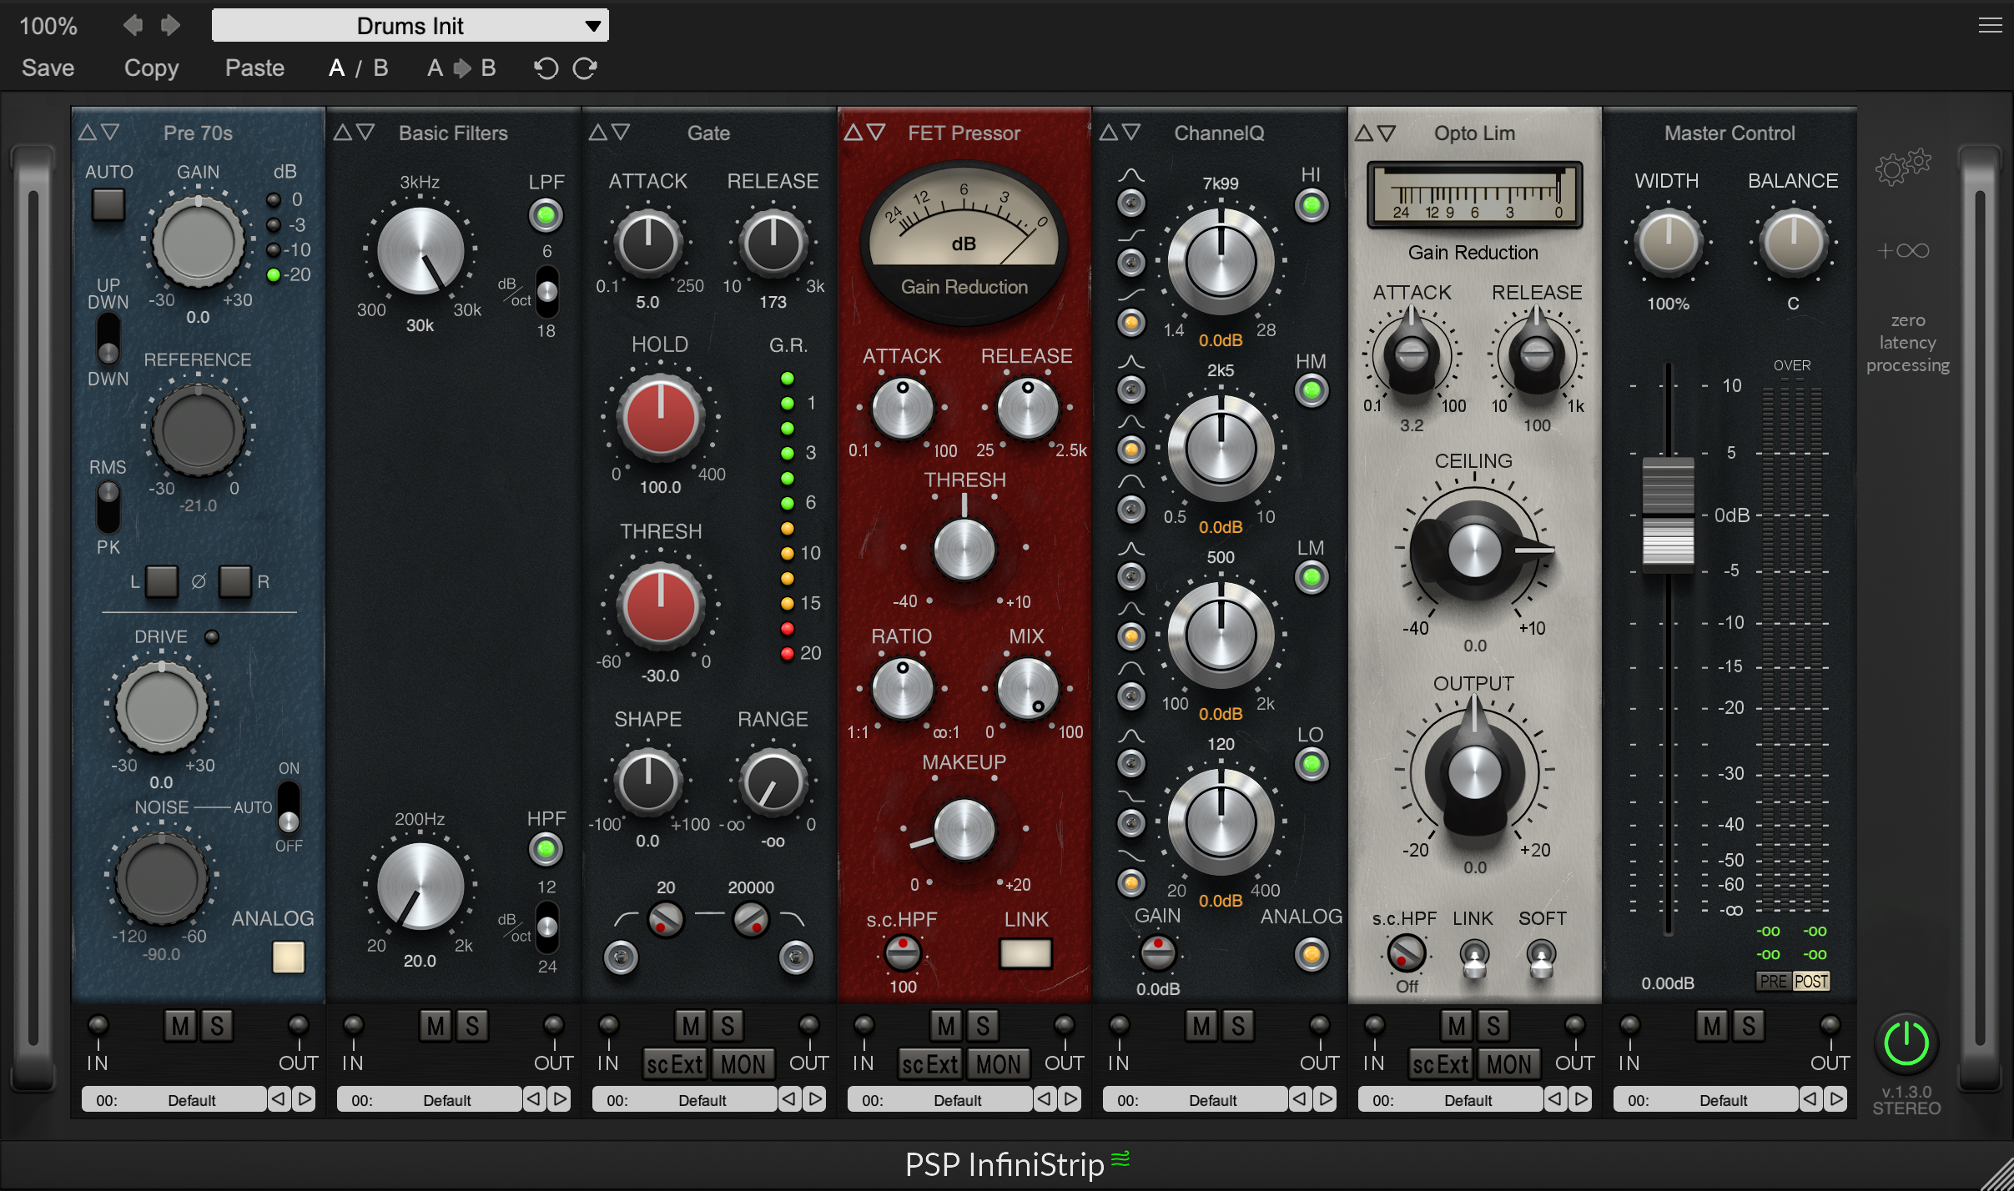Open the Drums Init preset dropdown

[410, 25]
